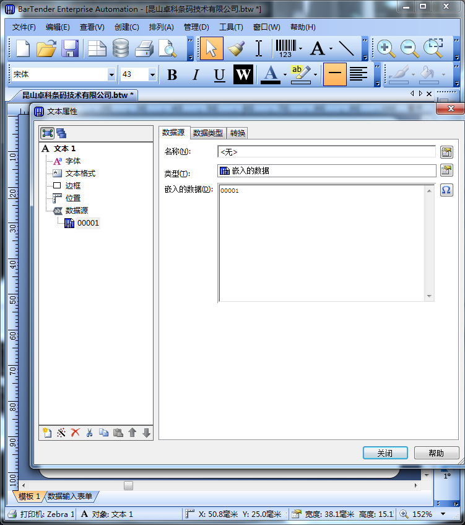Toggle italic text formatting
Screen dimensions: 465x525
[196, 74]
